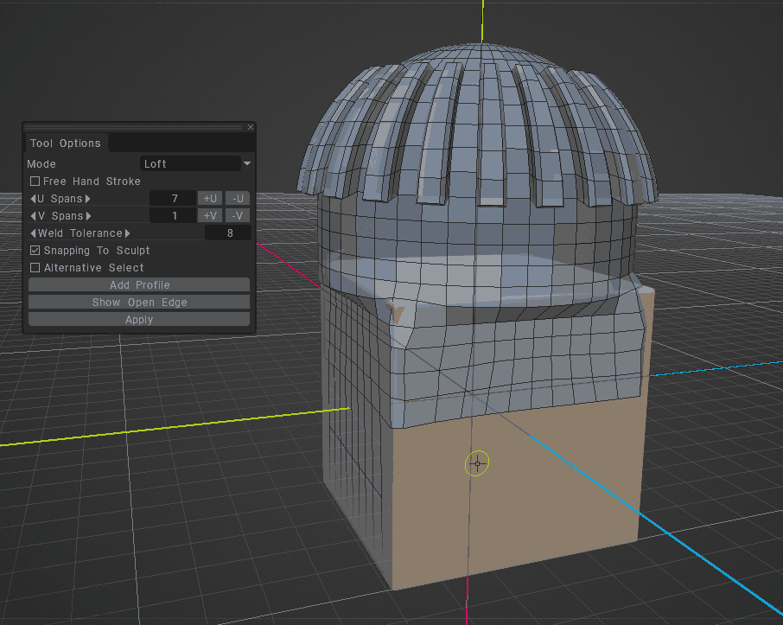783x625 pixels.
Task: Click the Add Profile button
Action: [x=139, y=285]
